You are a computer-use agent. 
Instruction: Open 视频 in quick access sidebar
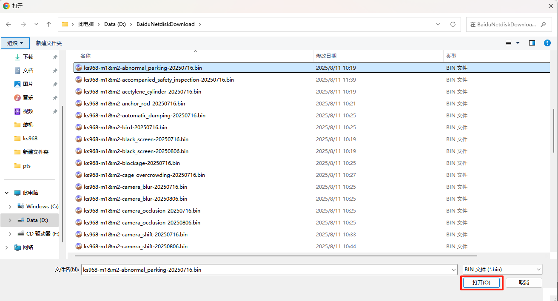point(28,111)
